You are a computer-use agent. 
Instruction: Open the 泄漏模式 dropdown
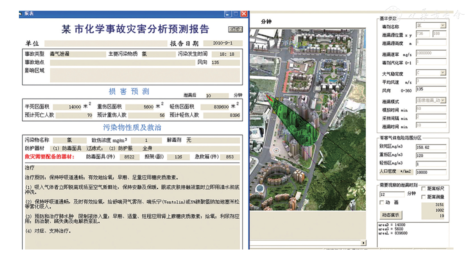click(443, 100)
